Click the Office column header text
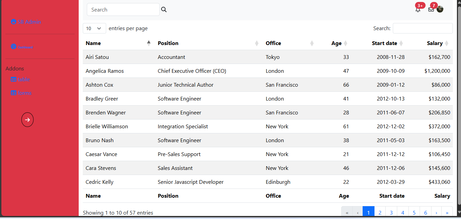Viewport: 461px width, 219px height. (273, 43)
